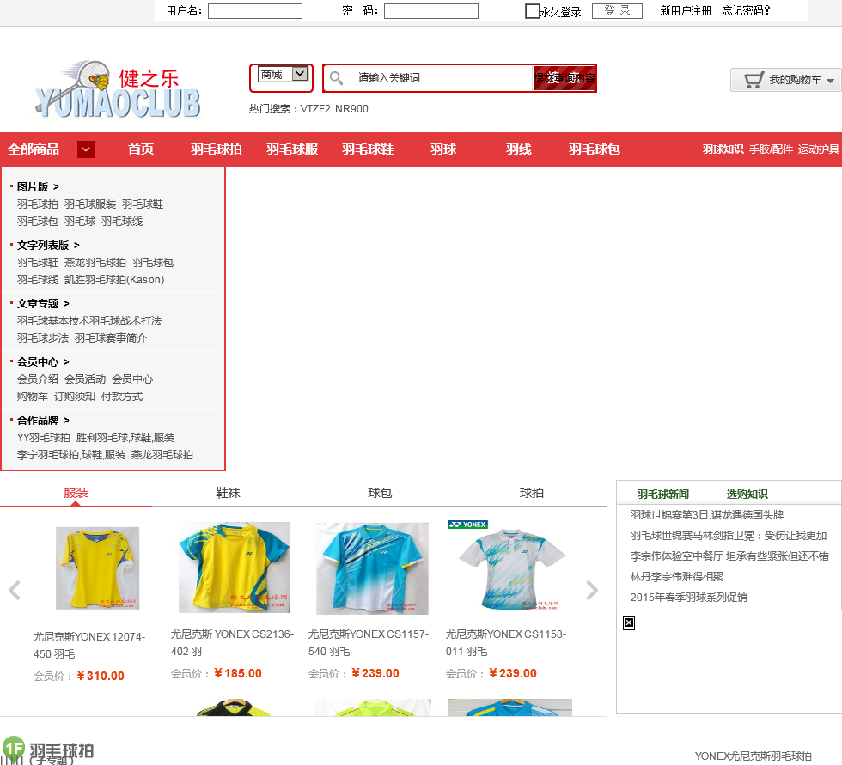The height and width of the screenshot is (765, 842).
Task: Click the green 1F floor badge
Action: coord(14,747)
